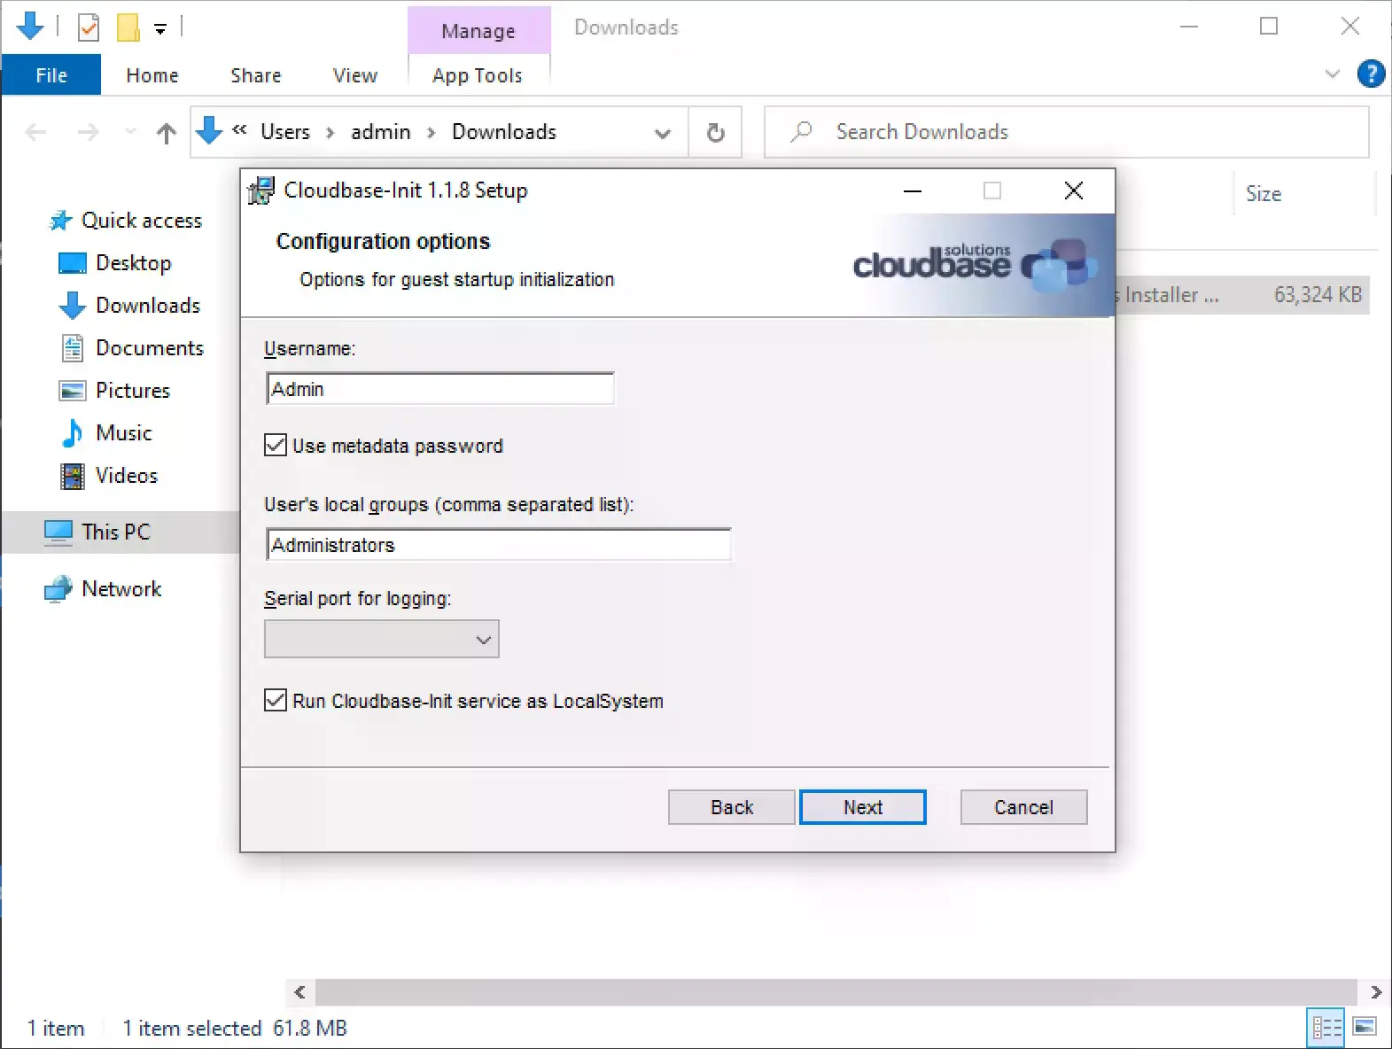
Task: Click the Username text field
Action: click(x=439, y=389)
